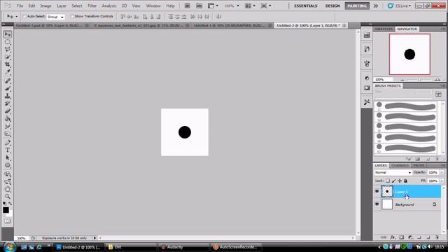The height and width of the screenshot is (252, 448).
Task: Select the Crop tool
Action: pyautogui.click(x=8, y=64)
